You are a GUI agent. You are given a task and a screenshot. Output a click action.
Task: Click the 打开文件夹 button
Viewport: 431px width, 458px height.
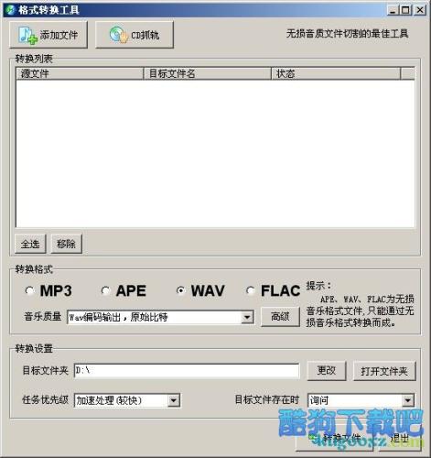[384, 371]
